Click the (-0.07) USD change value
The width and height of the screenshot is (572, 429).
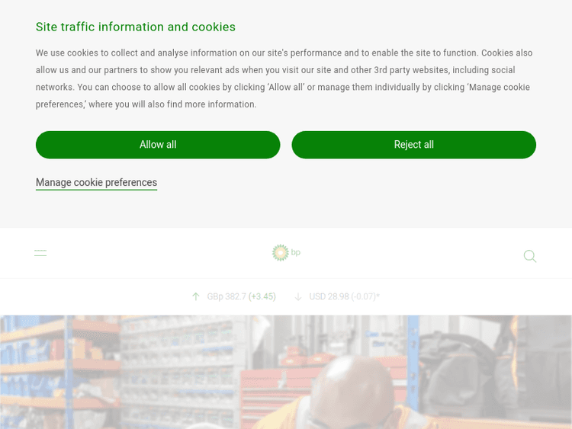(x=363, y=296)
